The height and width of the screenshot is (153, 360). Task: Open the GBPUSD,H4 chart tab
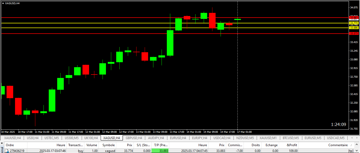tap(134, 138)
